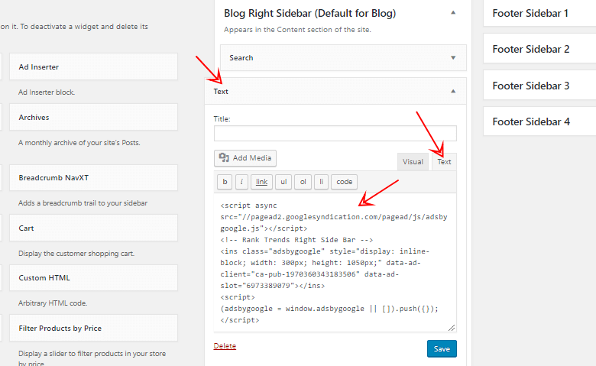Open the Footer Sidebar 1 panel
Screen dimensions: 596x366
(x=539, y=13)
